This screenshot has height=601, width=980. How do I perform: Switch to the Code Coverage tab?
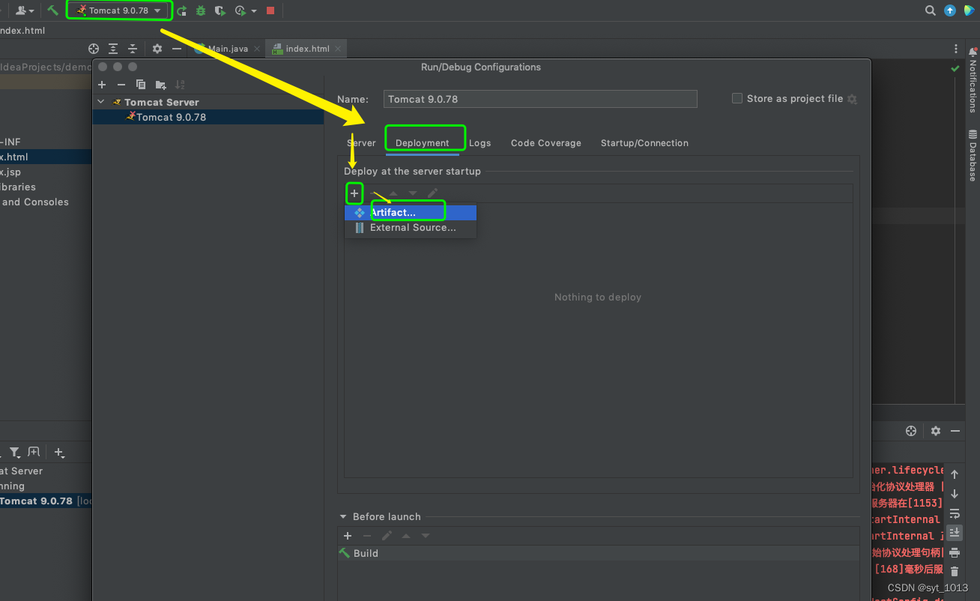[546, 143]
